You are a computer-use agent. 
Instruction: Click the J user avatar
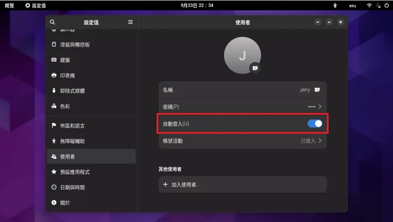point(242,55)
